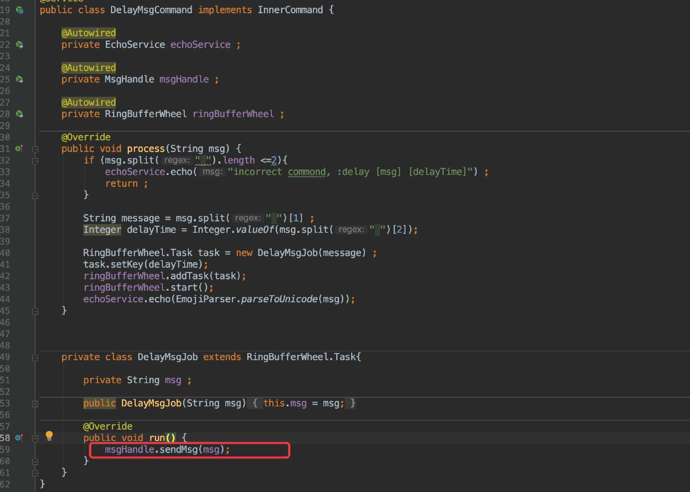Collapse the if block at line 32

[35, 160]
